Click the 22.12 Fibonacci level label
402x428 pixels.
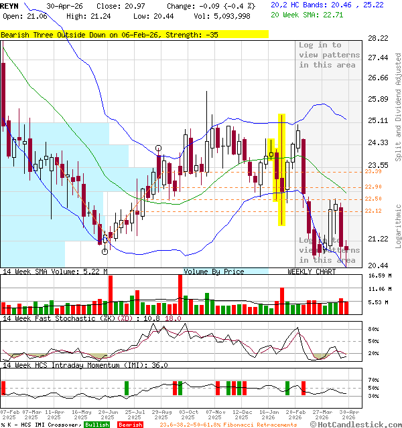tap(373, 211)
